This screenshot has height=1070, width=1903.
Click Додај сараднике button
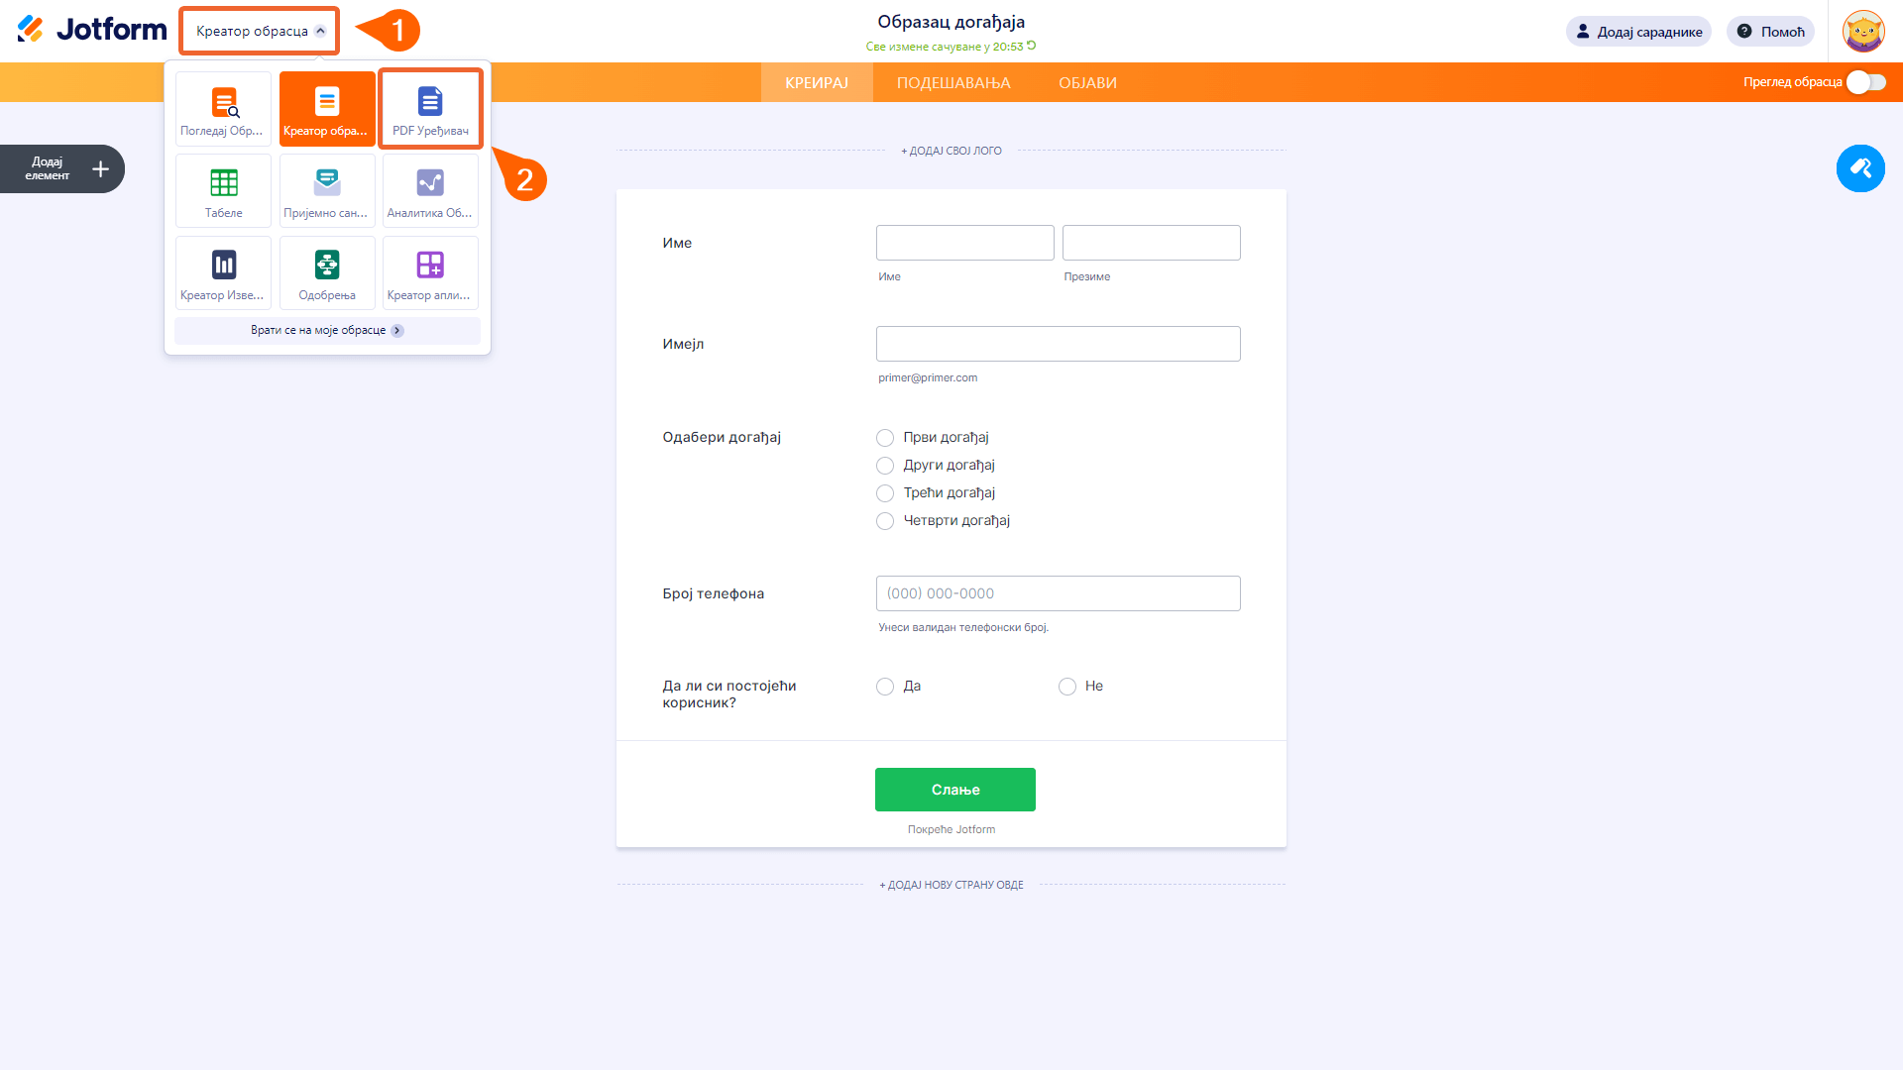point(1638,32)
